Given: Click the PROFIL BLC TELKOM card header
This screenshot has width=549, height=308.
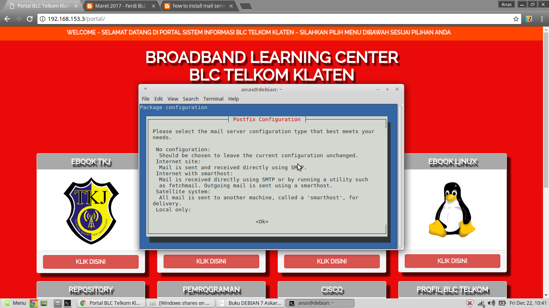Looking at the screenshot, I should [x=453, y=290].
